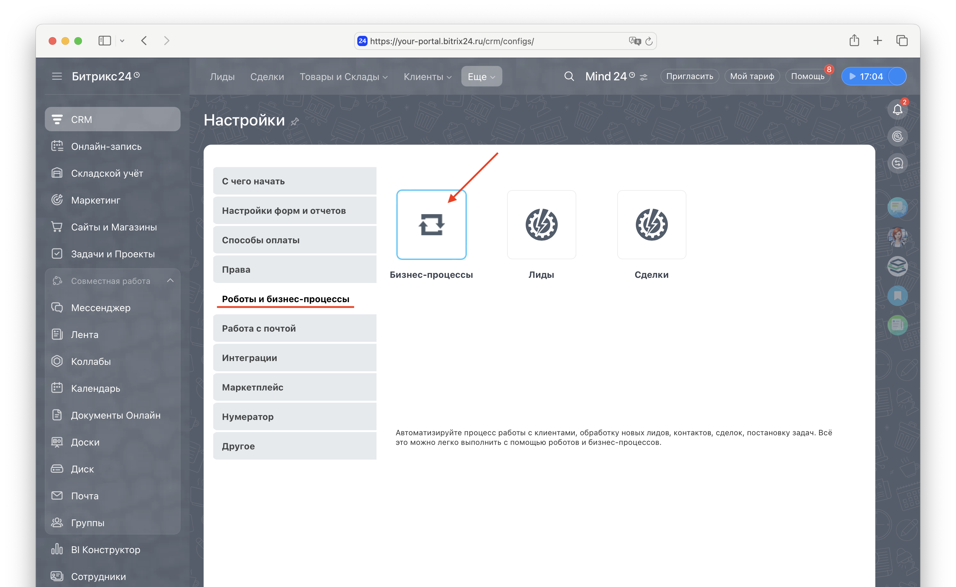Open the Мой тариф button
Viewport: 956px width, 587px height.
[752, 76]
